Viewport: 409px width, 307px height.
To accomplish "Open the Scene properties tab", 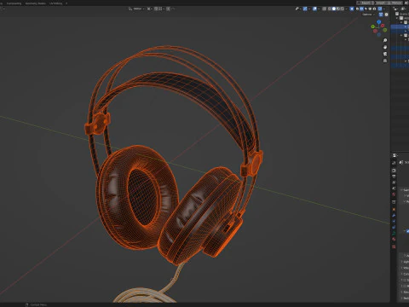I will click(394, 188).
